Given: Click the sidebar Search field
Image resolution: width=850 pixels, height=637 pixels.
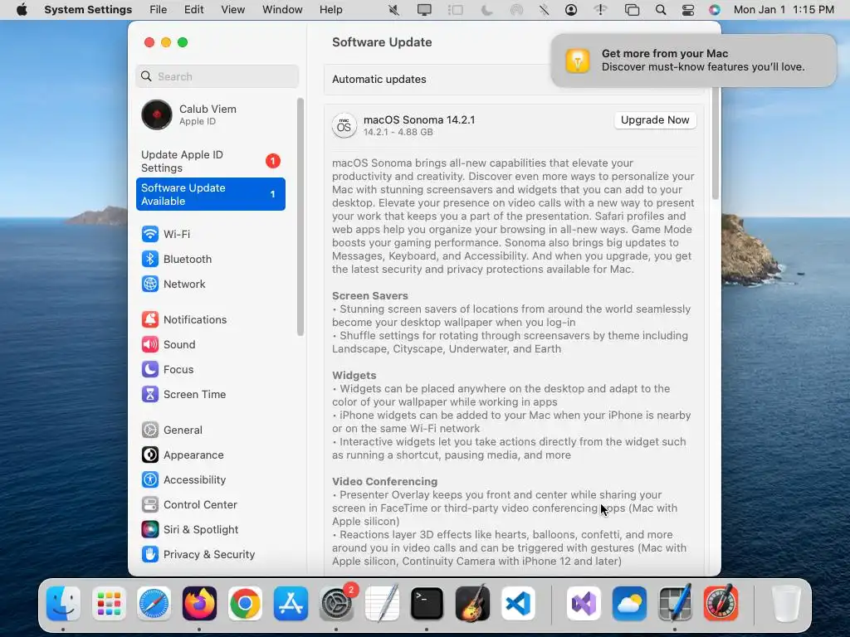Looking at the screenshot, I should tap(217, 76).
